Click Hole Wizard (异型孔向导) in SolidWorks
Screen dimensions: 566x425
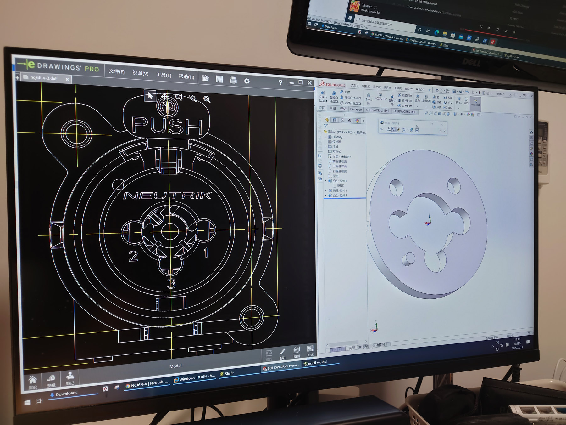(380, 97)
